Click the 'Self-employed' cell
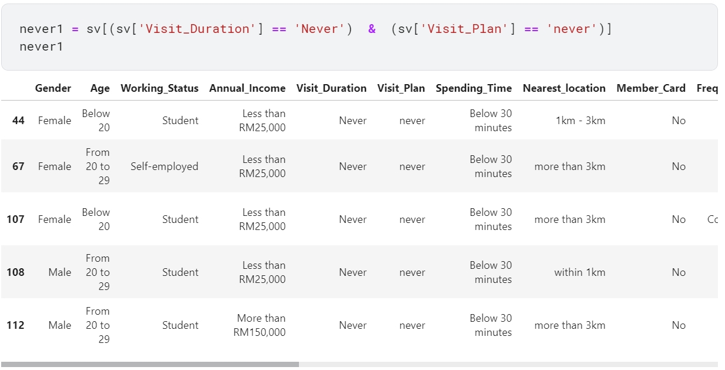The height and width of the screenshot is (370, 725). click(x=164, y=166)
